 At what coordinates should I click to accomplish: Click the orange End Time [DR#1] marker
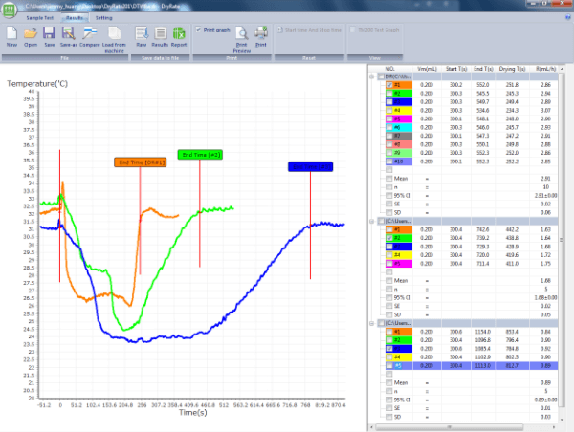[141, 162]
